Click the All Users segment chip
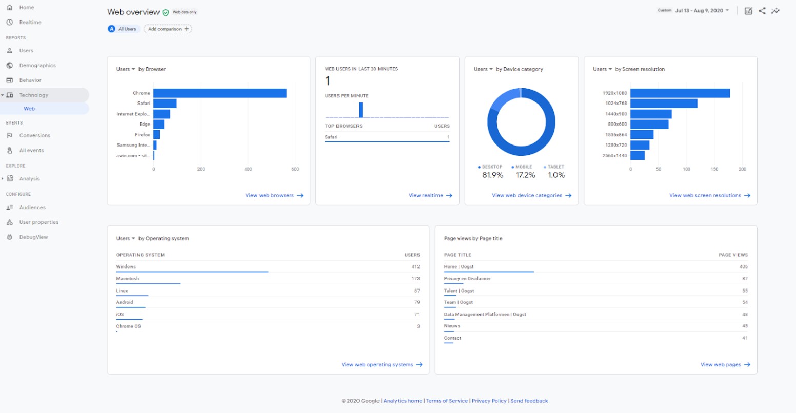Image resolution: width=796 pixels, height=413 pixels. click(123, 29)
